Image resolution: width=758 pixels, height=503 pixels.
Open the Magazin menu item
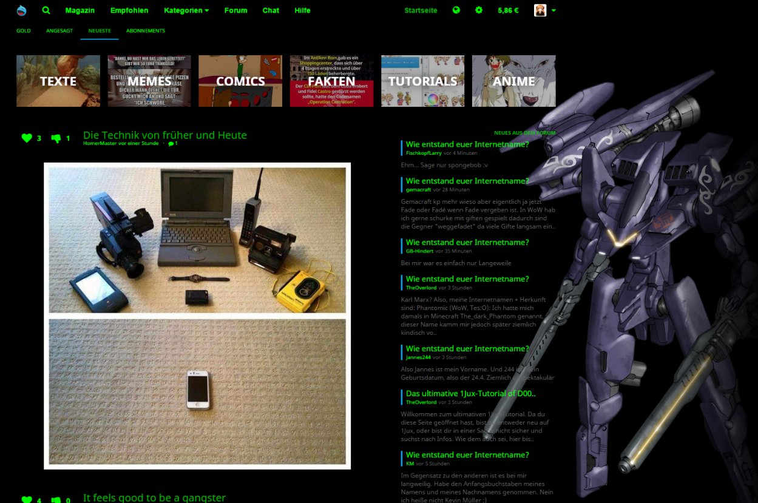(80, 10)
